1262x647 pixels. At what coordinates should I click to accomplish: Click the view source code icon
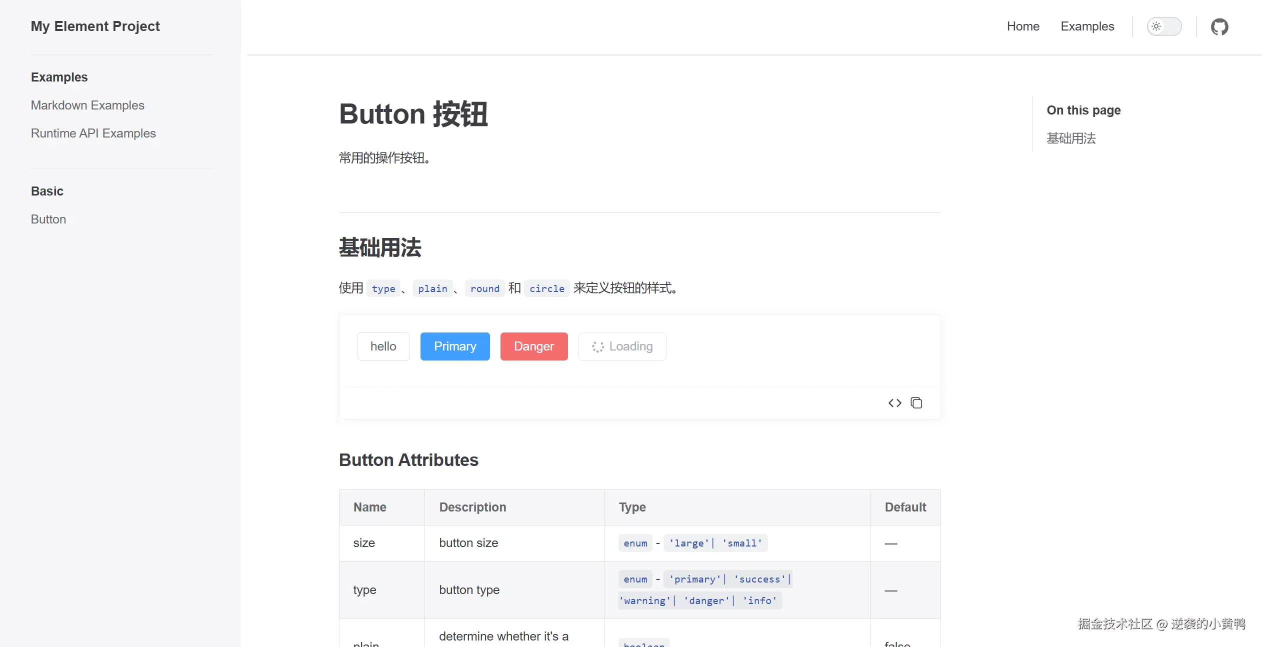pyautogui.click(x=894, y=403)
